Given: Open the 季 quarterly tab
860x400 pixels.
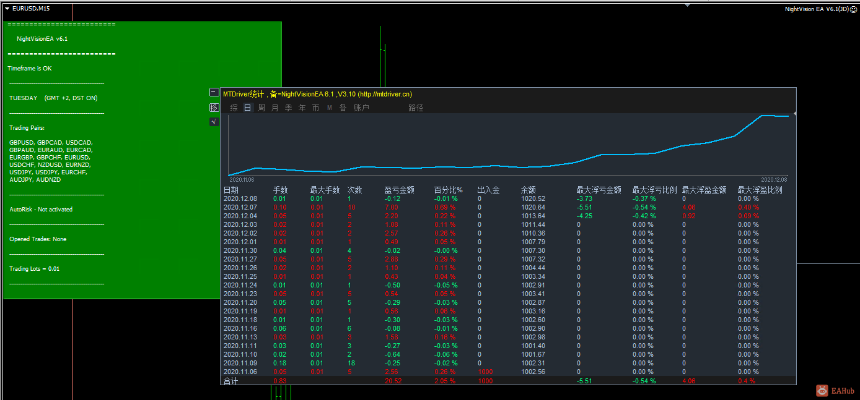Looking at the screenshot, I should point(289,108).
